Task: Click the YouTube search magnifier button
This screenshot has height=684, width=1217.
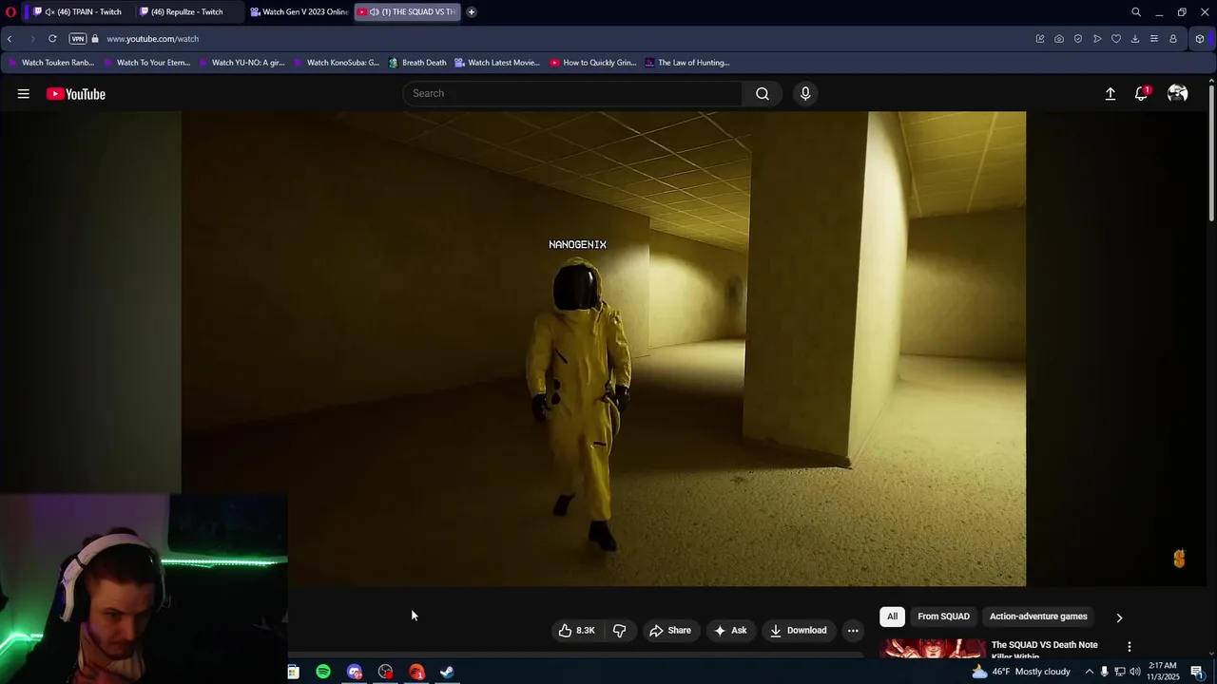Action: [x=763, y=93]
